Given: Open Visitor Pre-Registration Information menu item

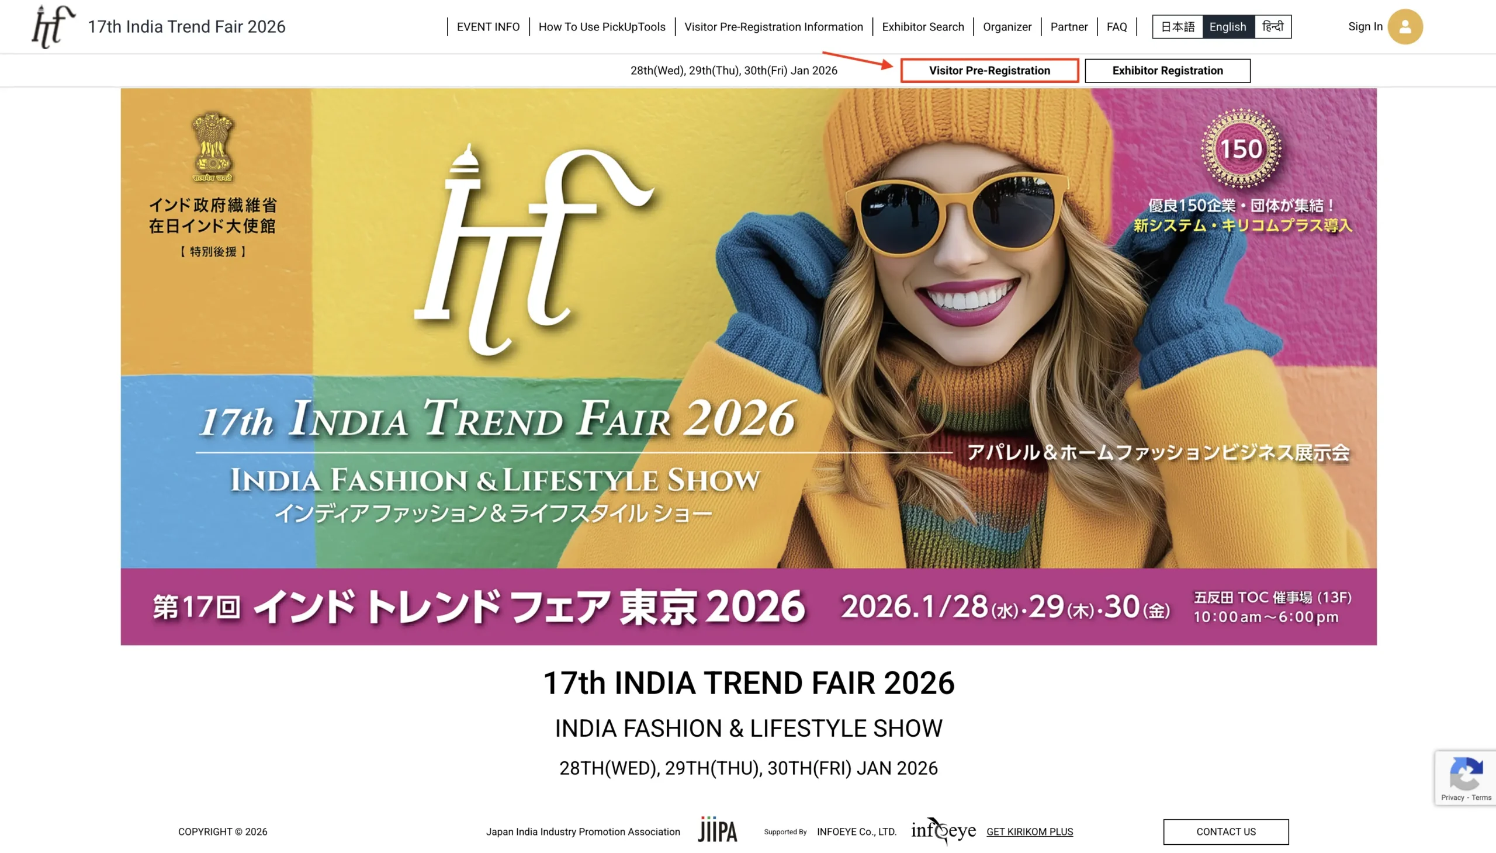Looking at the screenshot, I should (x=774, y=26).
